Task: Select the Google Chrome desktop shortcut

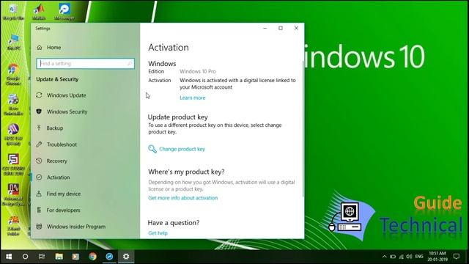Action: coord(13,74)
